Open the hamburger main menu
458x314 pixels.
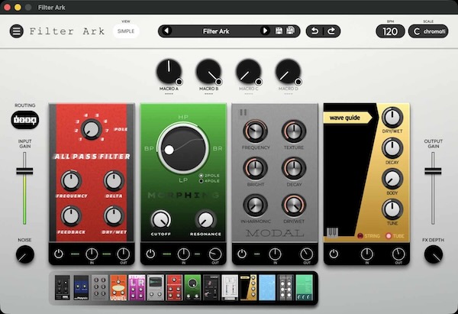tap(17, 31)
